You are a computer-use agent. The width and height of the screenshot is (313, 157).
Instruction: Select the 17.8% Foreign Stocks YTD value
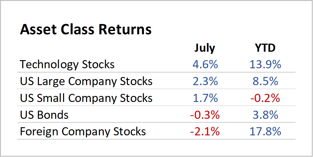point(265,131)
